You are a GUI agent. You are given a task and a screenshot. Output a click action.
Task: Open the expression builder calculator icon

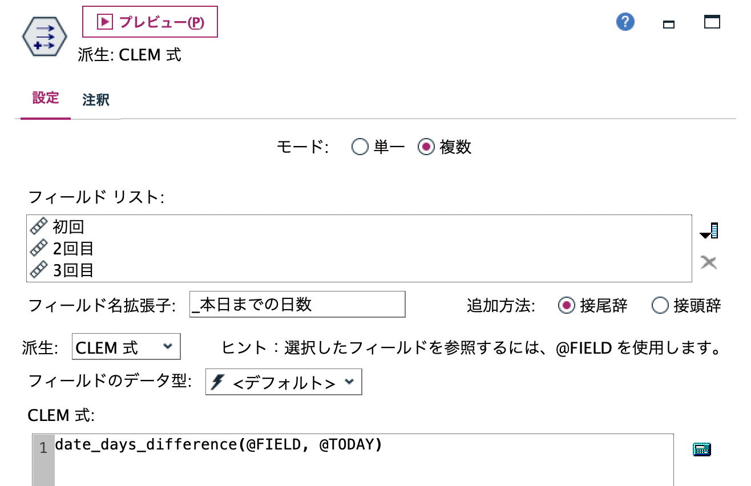[701, 449]
